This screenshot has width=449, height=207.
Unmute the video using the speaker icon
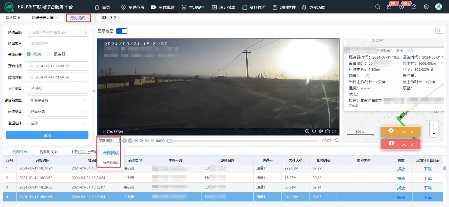pos(321,131)
